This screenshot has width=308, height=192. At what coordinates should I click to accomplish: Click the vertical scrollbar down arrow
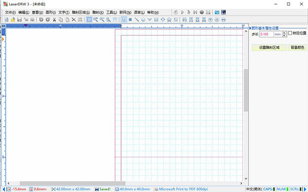click(x=246, y=179)
